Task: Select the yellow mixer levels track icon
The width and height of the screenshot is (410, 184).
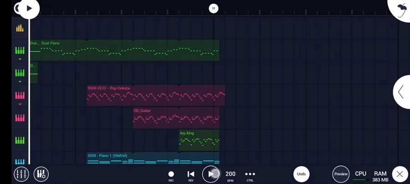Action: click(x=20, y=28)
